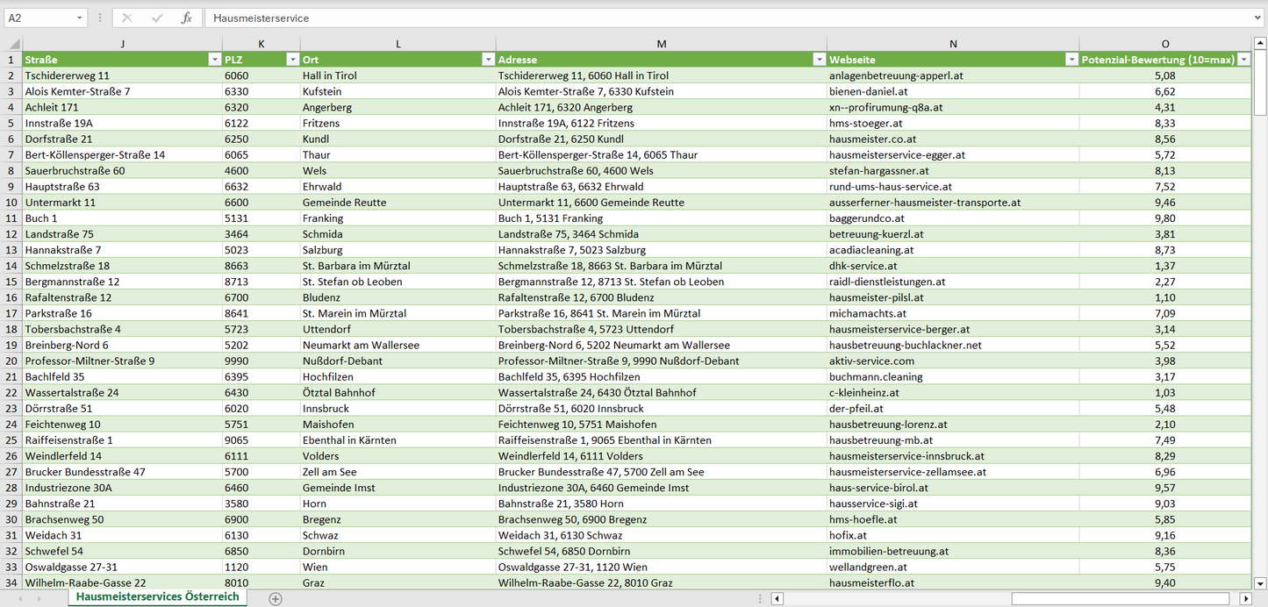Open the Potenzial-Bewertung filter dropdown
Viewport: 1268px width, 607px height.
1243,60
